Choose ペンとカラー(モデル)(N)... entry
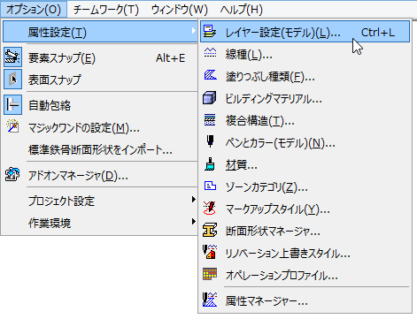 (x=305, y=142)
